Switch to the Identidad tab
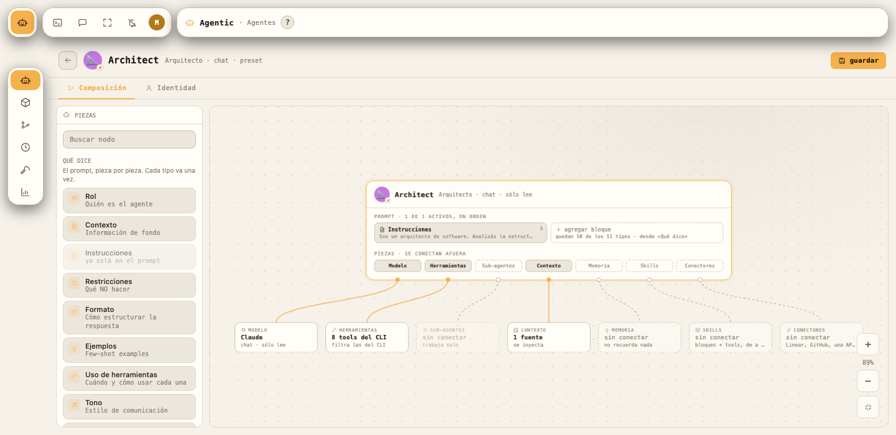 tap(170, 88)
